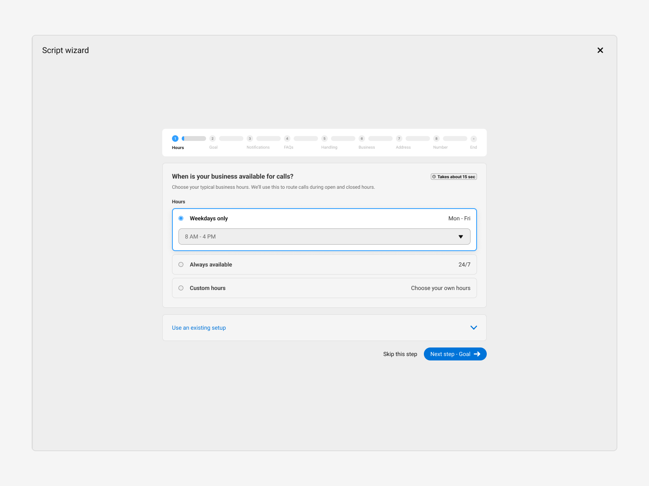Pick the Custom hours radio option
This screenshot has height=486, width=649.
coord(181,288)
